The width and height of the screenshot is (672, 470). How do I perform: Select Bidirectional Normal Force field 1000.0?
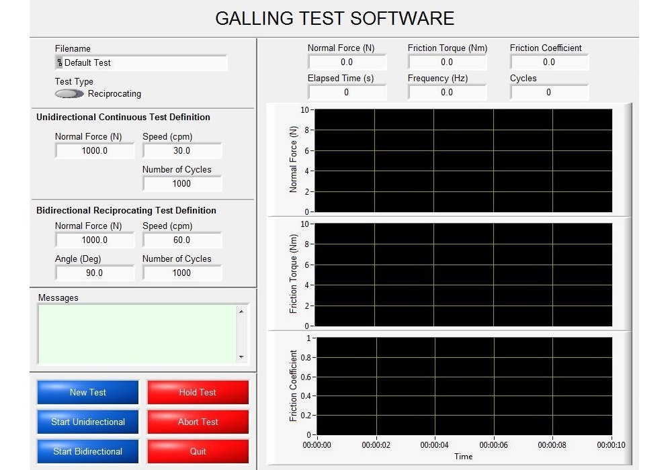(x=95, y=240)
